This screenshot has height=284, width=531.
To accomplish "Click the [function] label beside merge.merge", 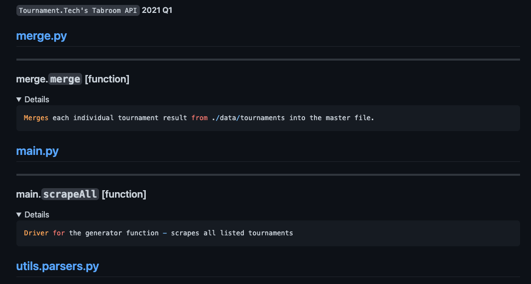I will [107, 79].
